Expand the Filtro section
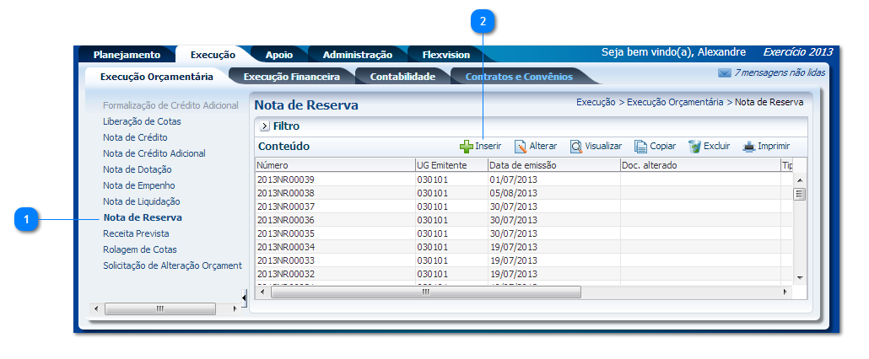This screenshot has width=869, height=359. point(265,126)
